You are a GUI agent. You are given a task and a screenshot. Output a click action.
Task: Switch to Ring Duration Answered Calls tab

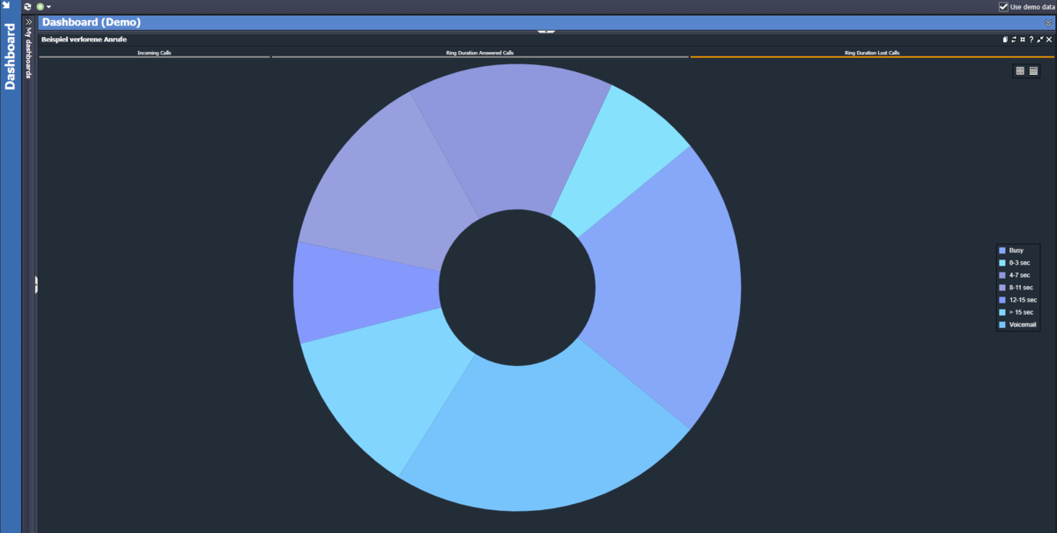[480, 53]
